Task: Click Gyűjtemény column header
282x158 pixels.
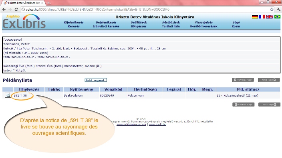Action: (x=81, y=89)
